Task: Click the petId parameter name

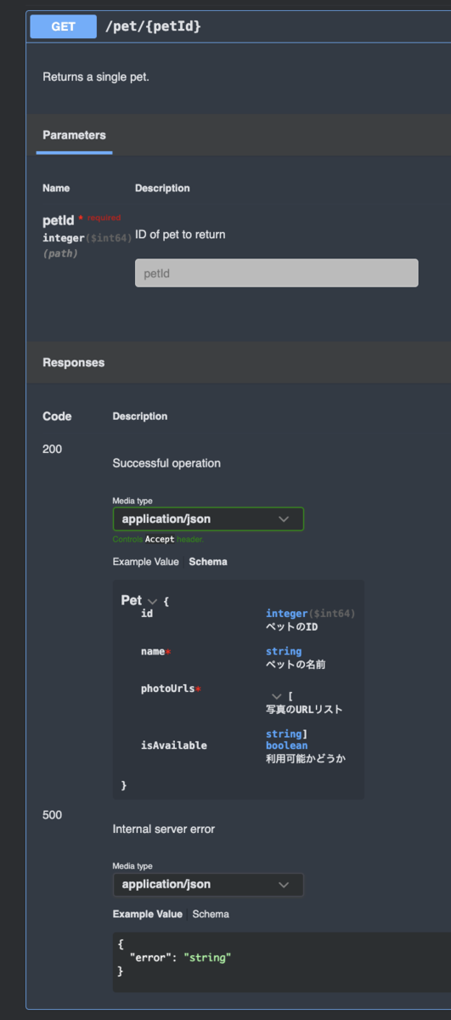Action: (x=59, y=221)
